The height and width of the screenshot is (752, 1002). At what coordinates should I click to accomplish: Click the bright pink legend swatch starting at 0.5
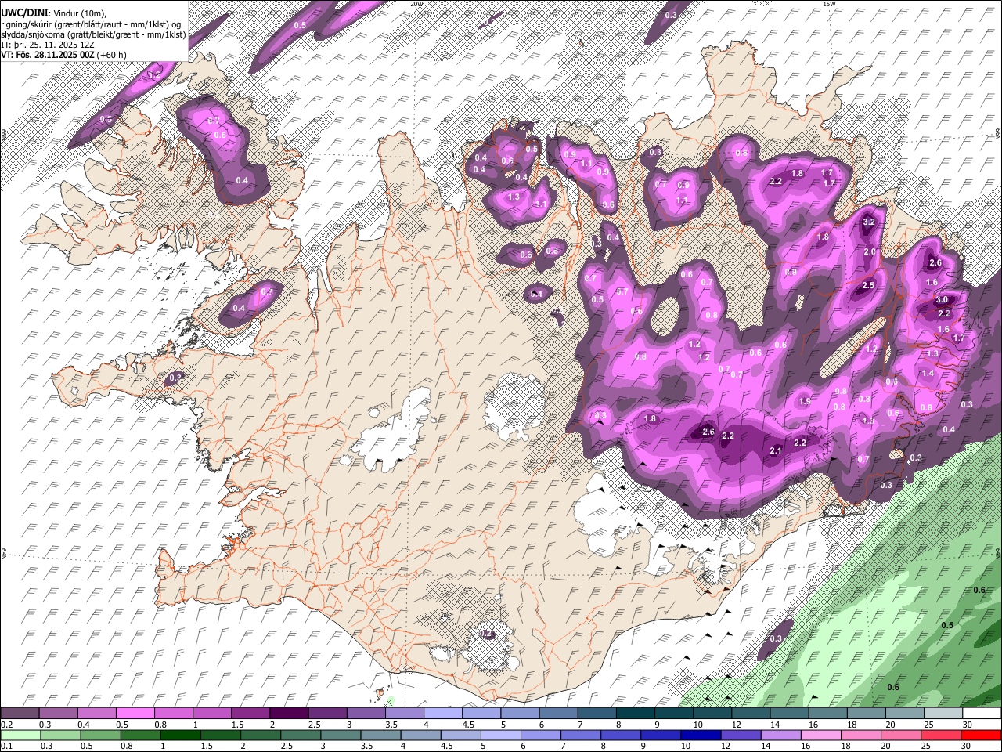[135, 713]
